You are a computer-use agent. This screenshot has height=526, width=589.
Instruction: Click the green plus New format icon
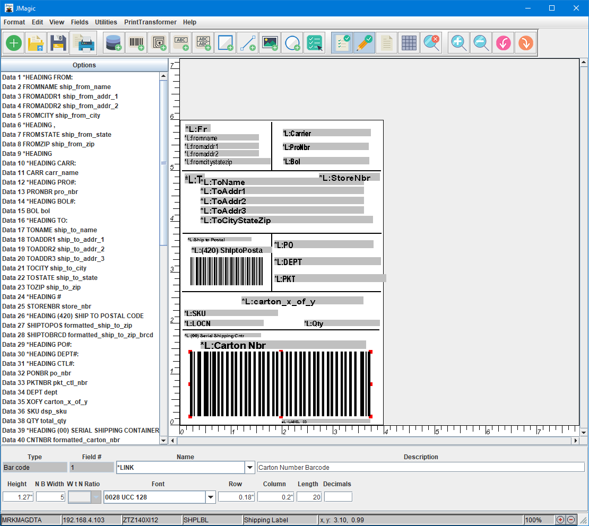(14, 43)
